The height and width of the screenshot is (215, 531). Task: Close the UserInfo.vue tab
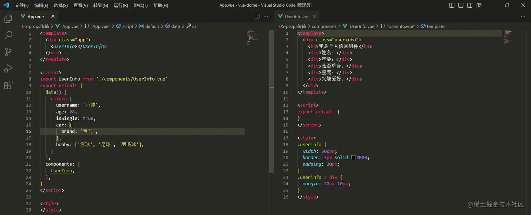click(314, 16)
